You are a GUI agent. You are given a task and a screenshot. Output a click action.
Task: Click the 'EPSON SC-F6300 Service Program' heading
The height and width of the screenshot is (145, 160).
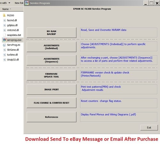[x=92, y=9]
